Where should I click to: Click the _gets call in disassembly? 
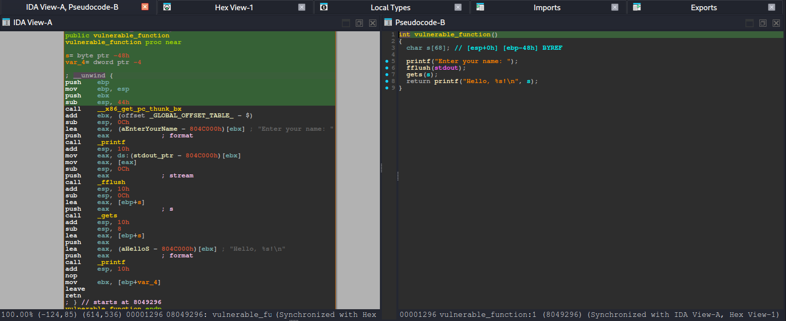coord(107,216)
